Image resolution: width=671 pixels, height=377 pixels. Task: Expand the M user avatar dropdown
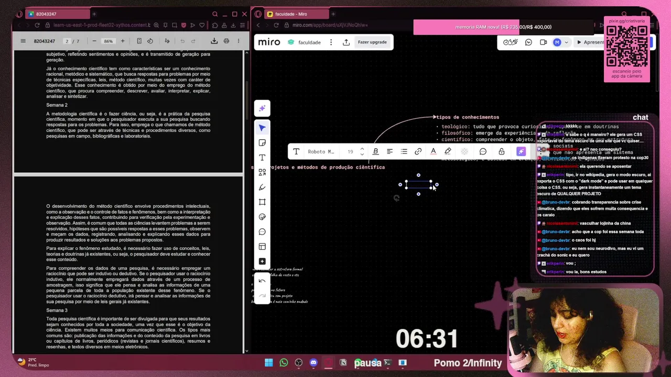pos(561,42)
